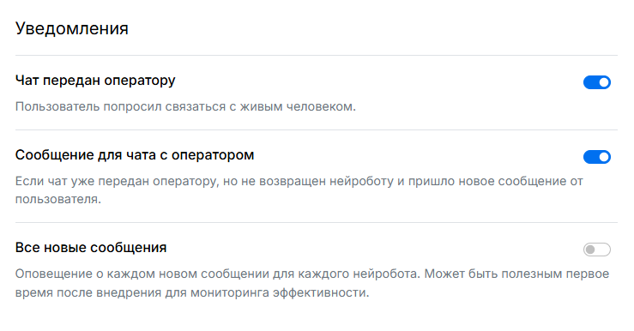This screenshot has width=634, height=331.
Task: Click the grey knob of the disabled toggle
Action: (590, 250)
